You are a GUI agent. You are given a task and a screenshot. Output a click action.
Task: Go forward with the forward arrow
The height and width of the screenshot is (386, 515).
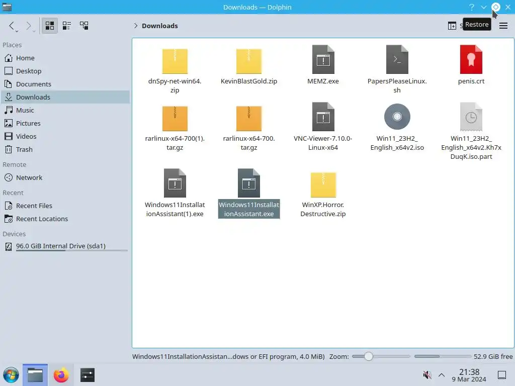click(x=29, y=26)
